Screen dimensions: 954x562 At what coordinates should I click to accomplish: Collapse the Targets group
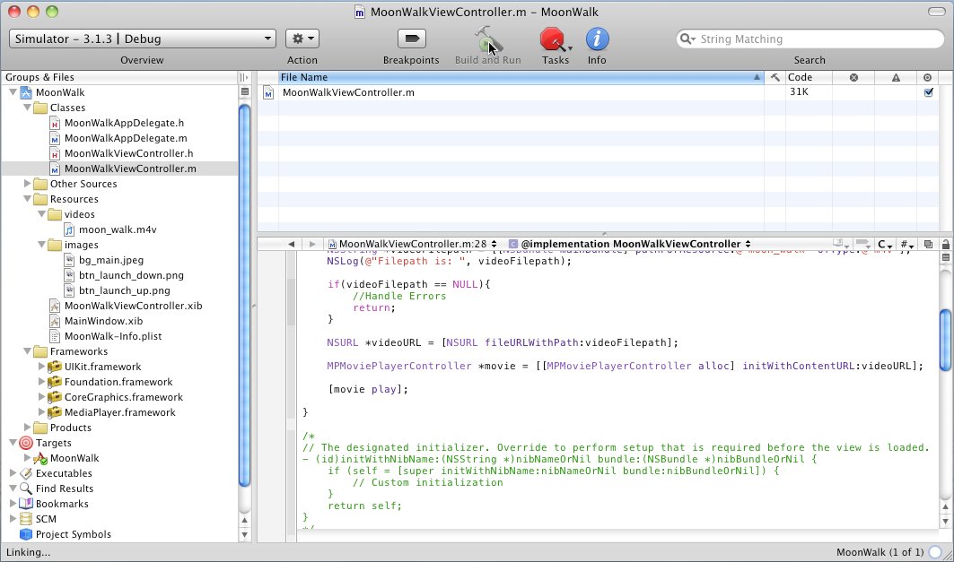[x=13, y=442]
